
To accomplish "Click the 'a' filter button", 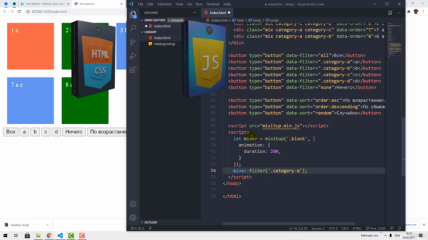I will click(x=24, y=132).
